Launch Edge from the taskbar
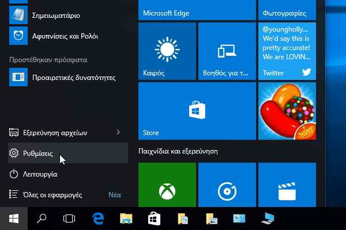346x230 pixels. 98,218
